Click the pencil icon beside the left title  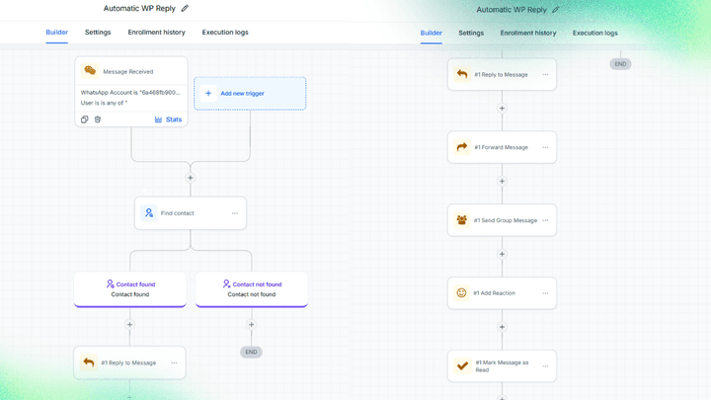pos(185,8)
